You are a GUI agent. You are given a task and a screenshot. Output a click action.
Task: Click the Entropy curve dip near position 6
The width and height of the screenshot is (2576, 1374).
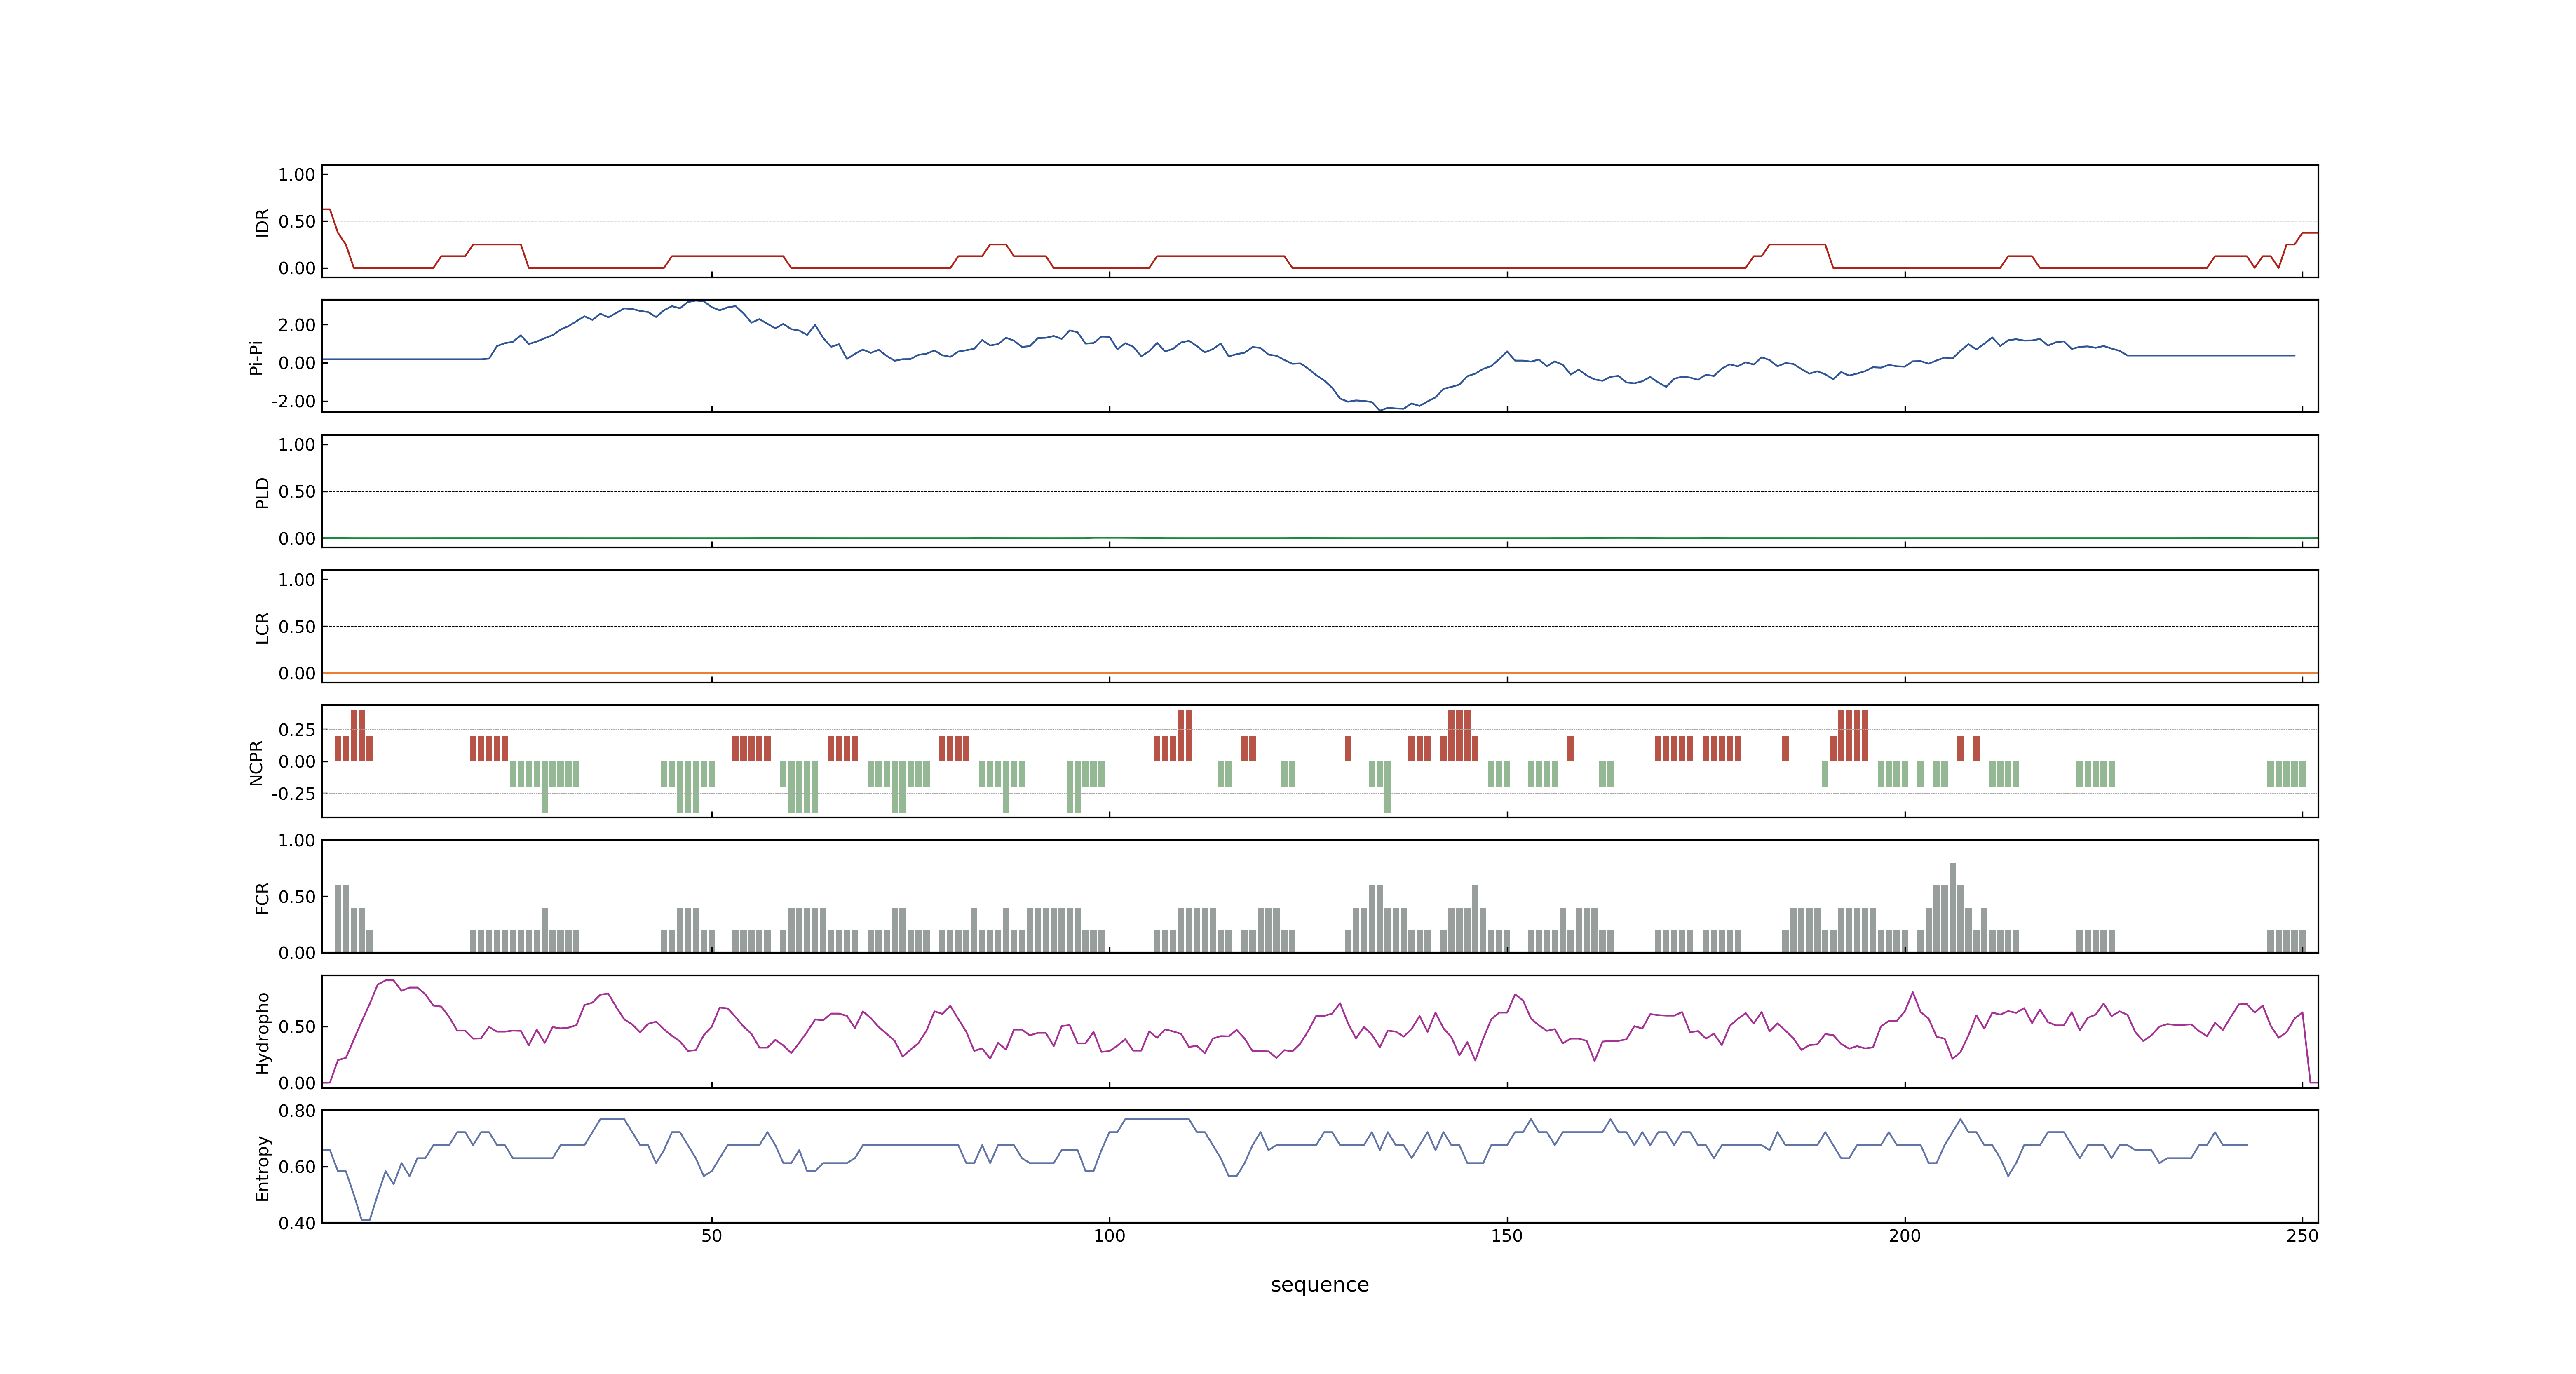(x=365, y=1218)
